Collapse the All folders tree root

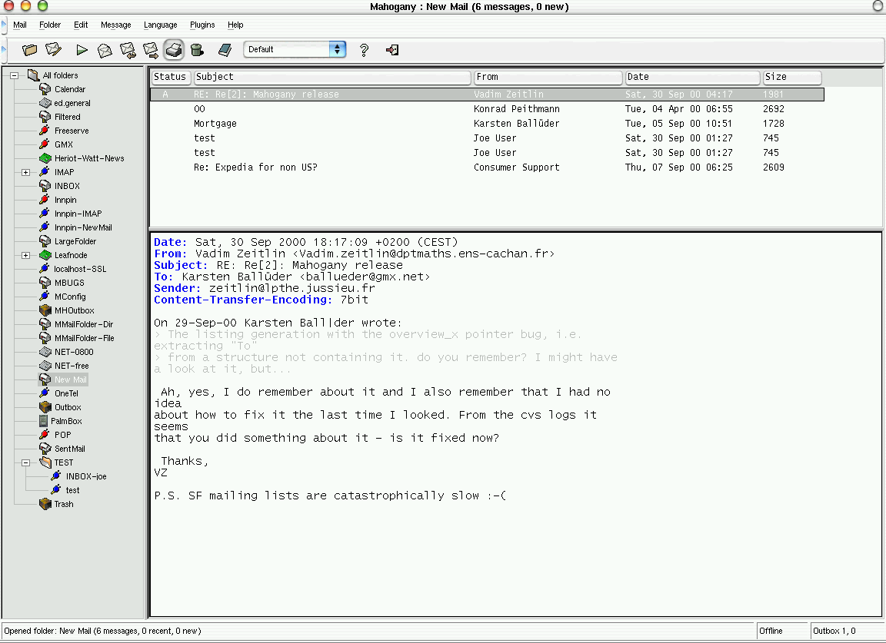coord(14,75)
